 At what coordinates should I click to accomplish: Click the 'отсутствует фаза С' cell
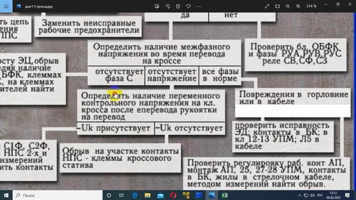pyautogui.click(x=116, y=76)
